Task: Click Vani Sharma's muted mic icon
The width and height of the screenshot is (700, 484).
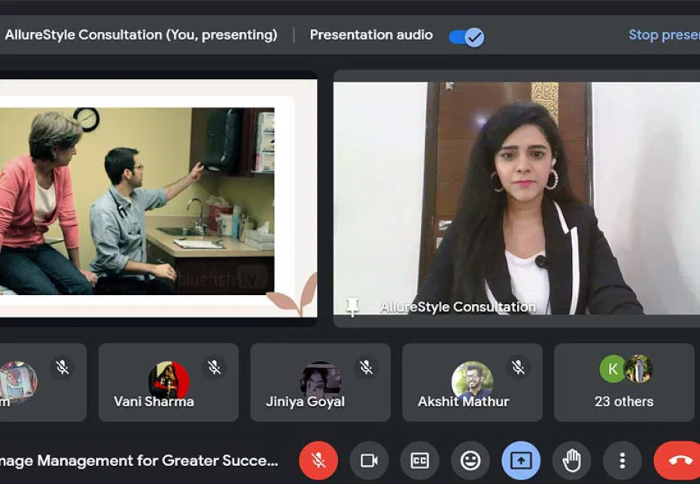Action: (215, 367)
